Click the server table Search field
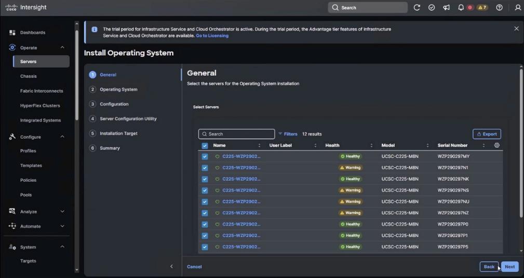Viewport: 524px width, 278px height. [x=237, y=134]
